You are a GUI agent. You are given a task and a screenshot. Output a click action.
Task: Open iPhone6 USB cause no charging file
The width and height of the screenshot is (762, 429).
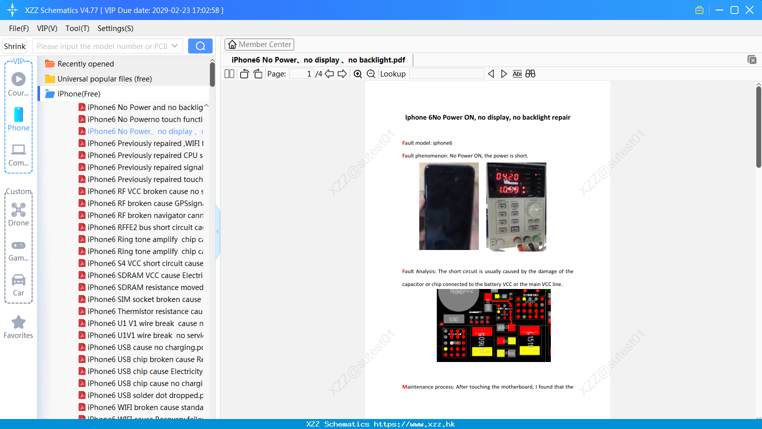[141, 347]
